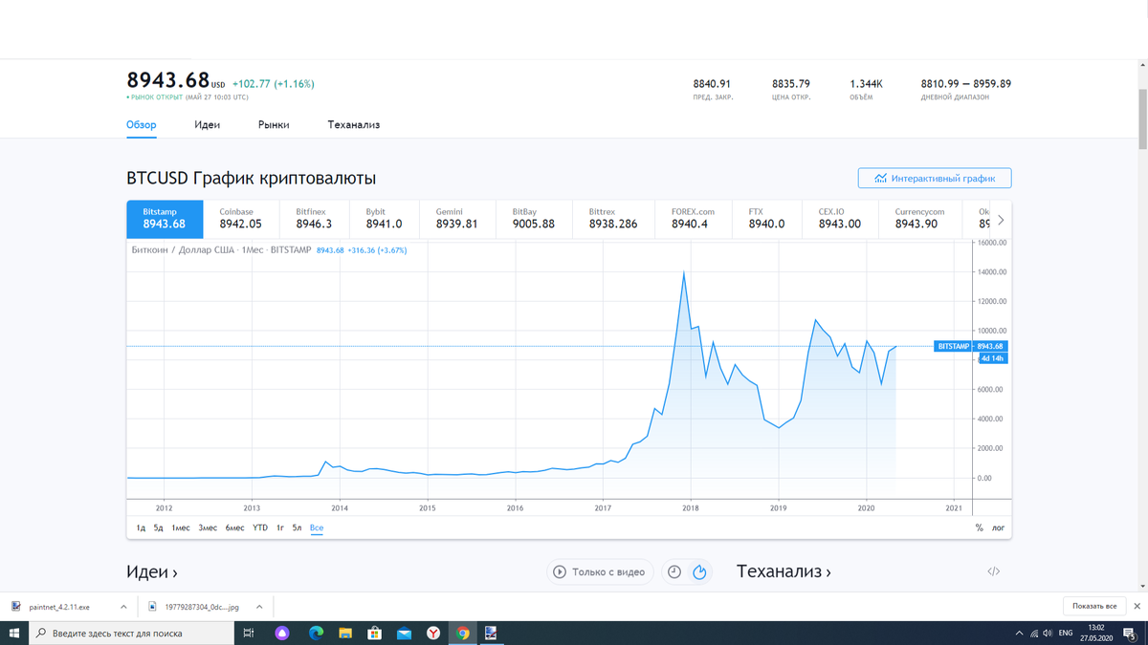The image size is (1148, 645).
Task: Close the downloads bar
Action: point(1137,606)
